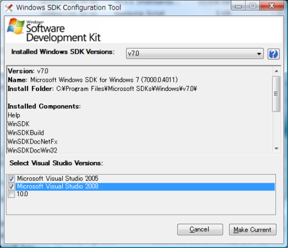Click the Version: v7.0 line
Screen dimensions: 288x248
coord(28,71)
